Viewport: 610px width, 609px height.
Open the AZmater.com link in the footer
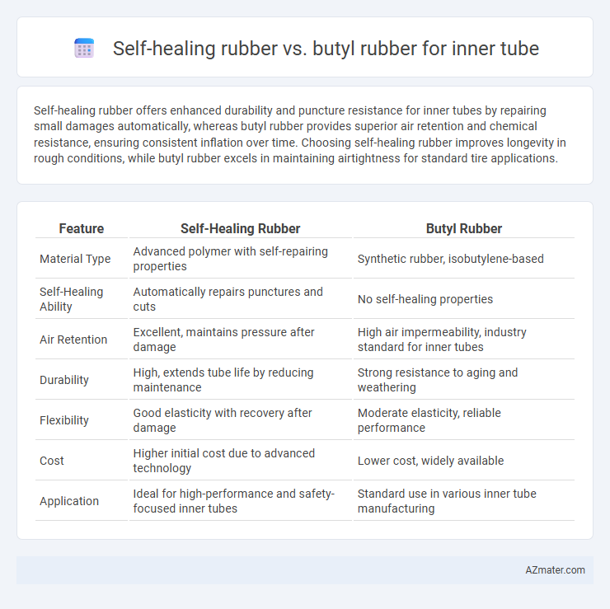click(555, 569)
